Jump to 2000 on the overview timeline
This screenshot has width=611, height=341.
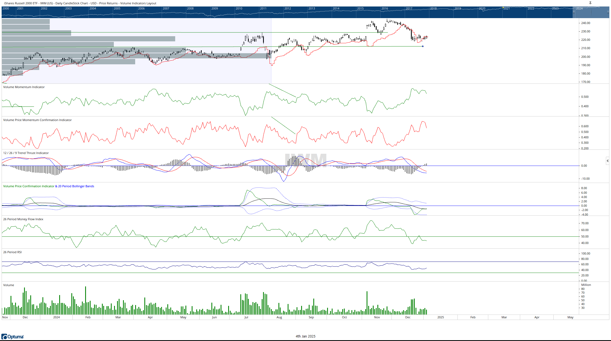(x=6, y=8)
